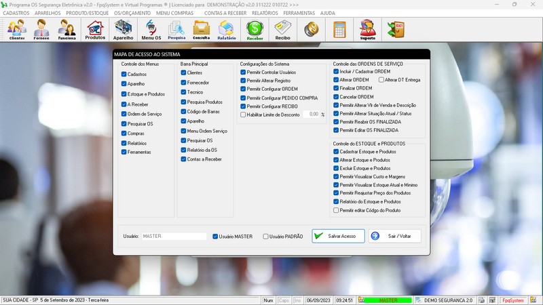The height and width of the screenshot is (305, 543).
Task: Click the status bar printer icon
Action: pyautogui.click(x=482, y=300)
